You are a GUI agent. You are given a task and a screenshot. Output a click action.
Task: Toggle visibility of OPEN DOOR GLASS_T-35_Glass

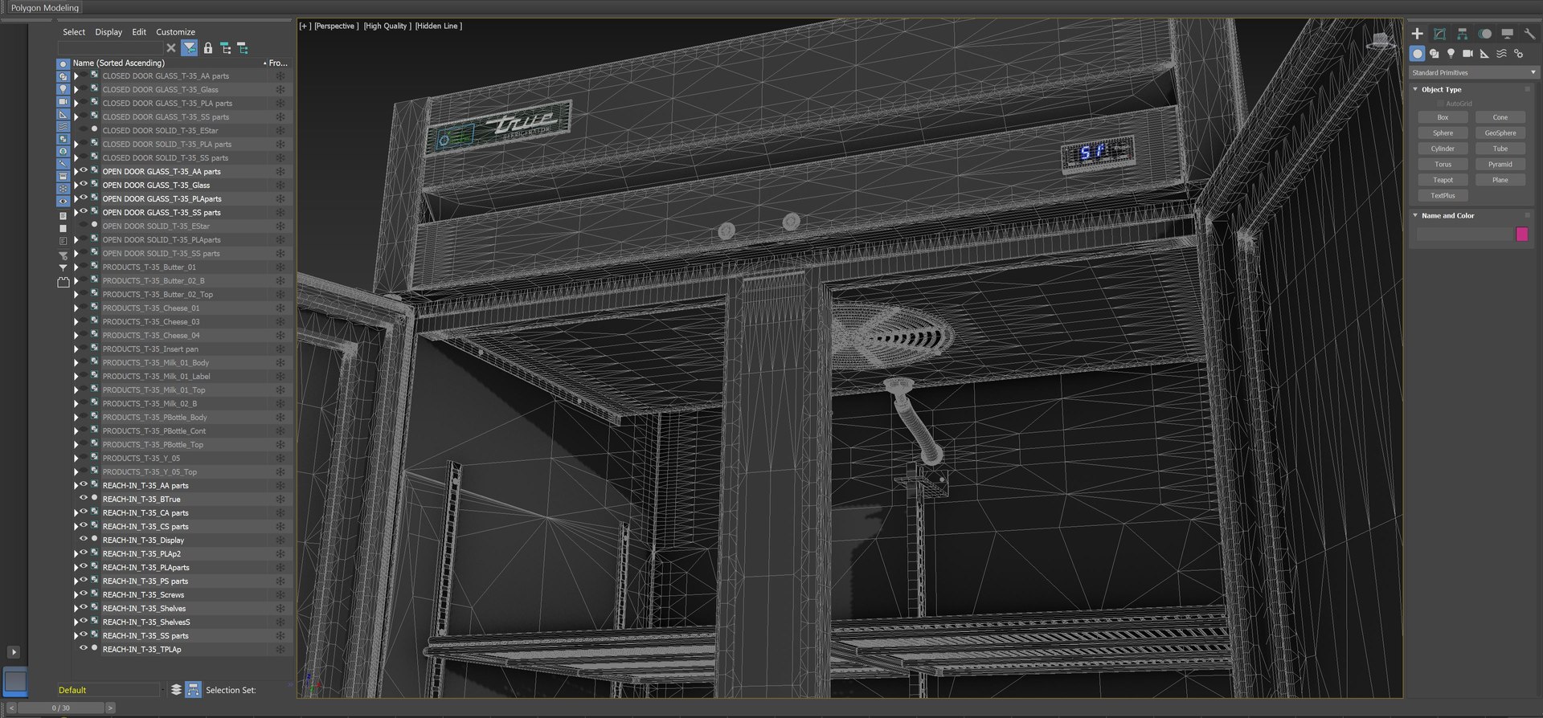[84, 185]
